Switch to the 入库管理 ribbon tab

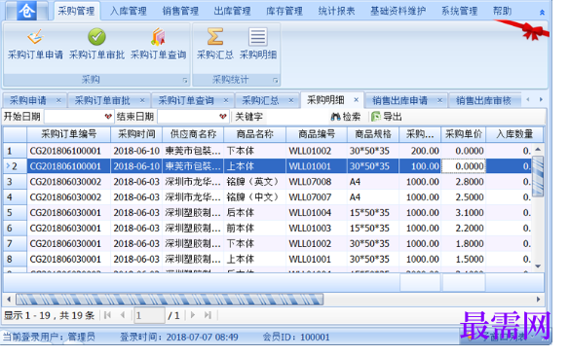[x=129, y=12]
